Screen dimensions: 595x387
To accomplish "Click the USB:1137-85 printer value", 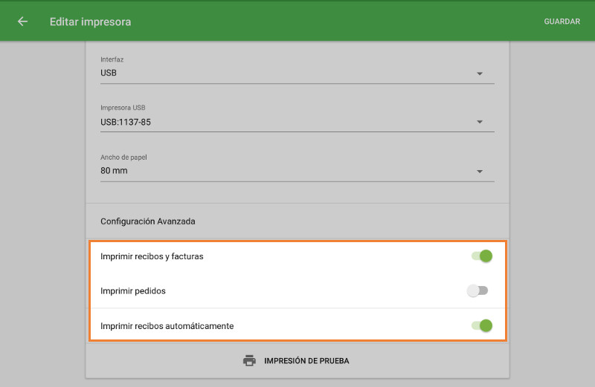I will 126,122.
